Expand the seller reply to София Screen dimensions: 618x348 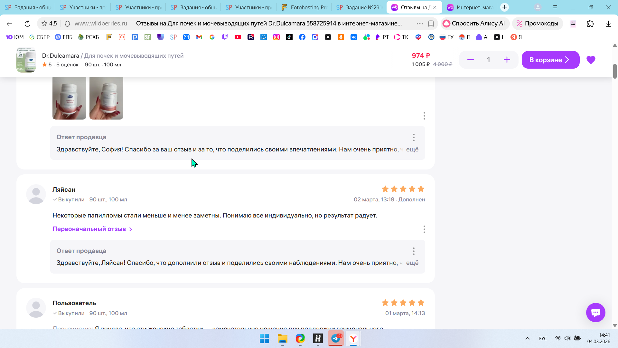412,150
